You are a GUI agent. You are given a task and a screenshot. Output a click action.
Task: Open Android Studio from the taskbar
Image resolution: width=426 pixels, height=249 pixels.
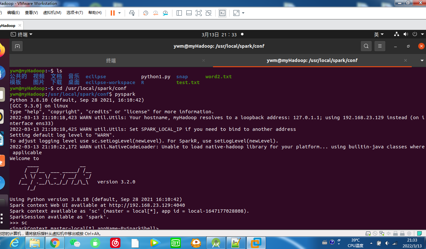(x=216, y=243)
